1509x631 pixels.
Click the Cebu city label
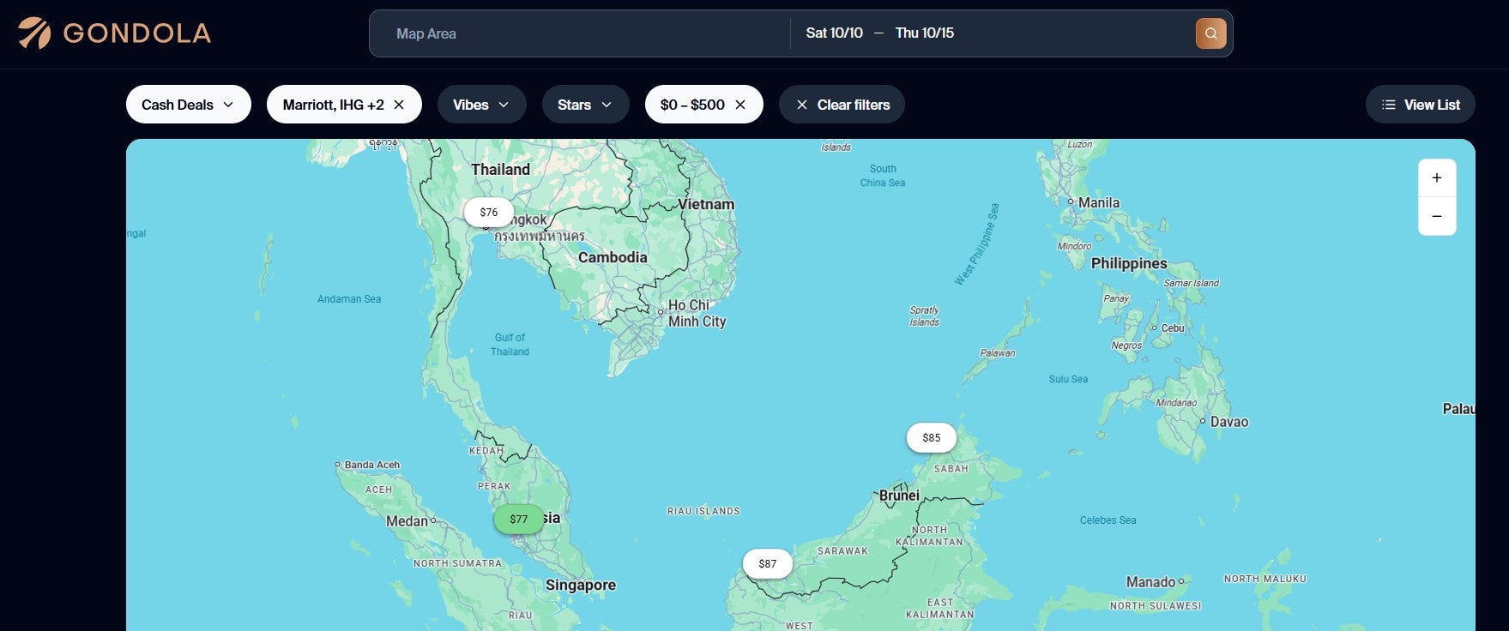(x=1173, y=328)
